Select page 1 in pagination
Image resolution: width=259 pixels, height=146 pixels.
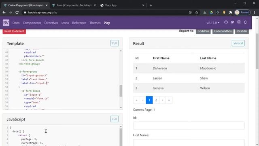point(149,100)
